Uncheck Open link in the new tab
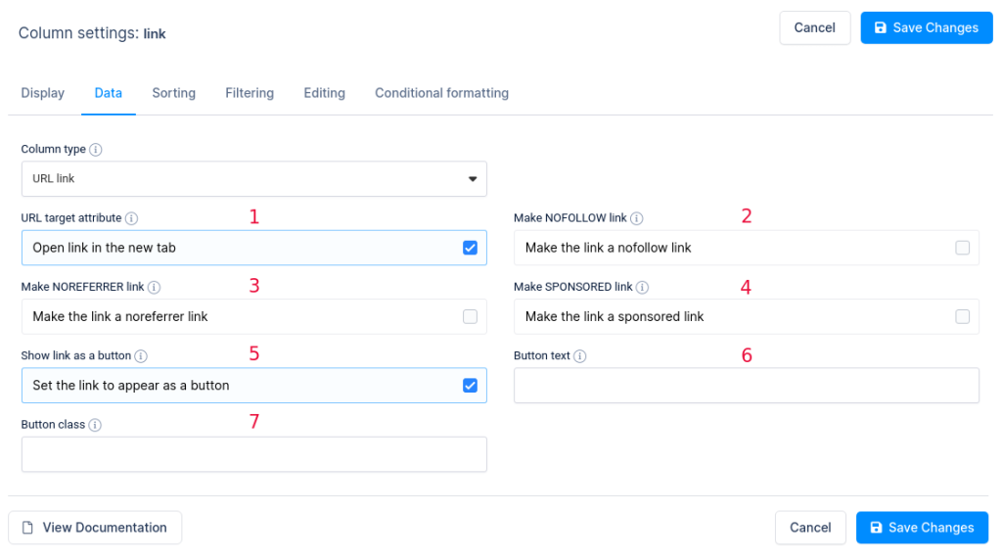 tap(470, 248)
